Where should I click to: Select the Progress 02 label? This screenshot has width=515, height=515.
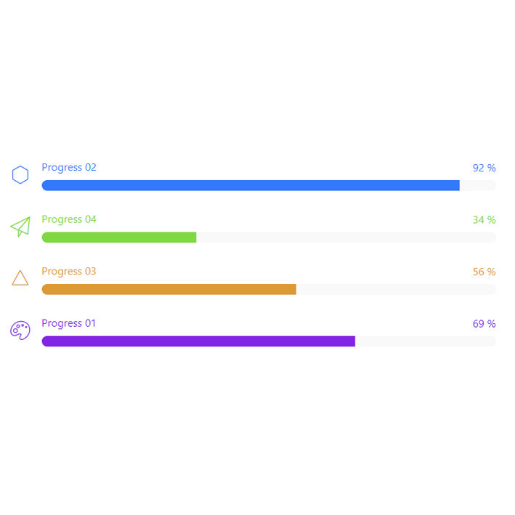[x=69, y=168]
